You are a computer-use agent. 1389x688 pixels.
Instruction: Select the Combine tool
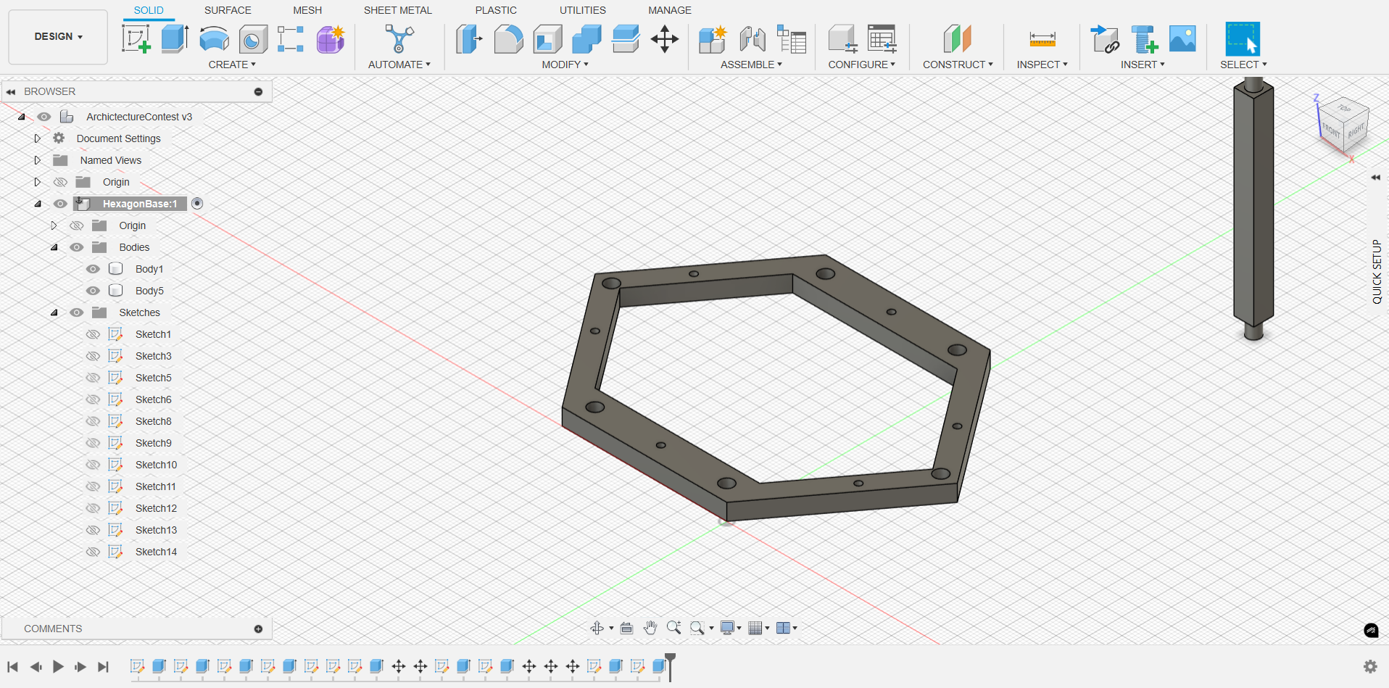point(586,39)
